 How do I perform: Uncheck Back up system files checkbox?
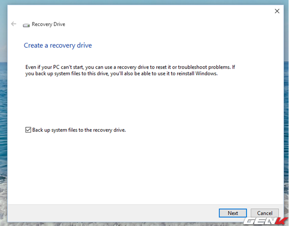point(28,130)
